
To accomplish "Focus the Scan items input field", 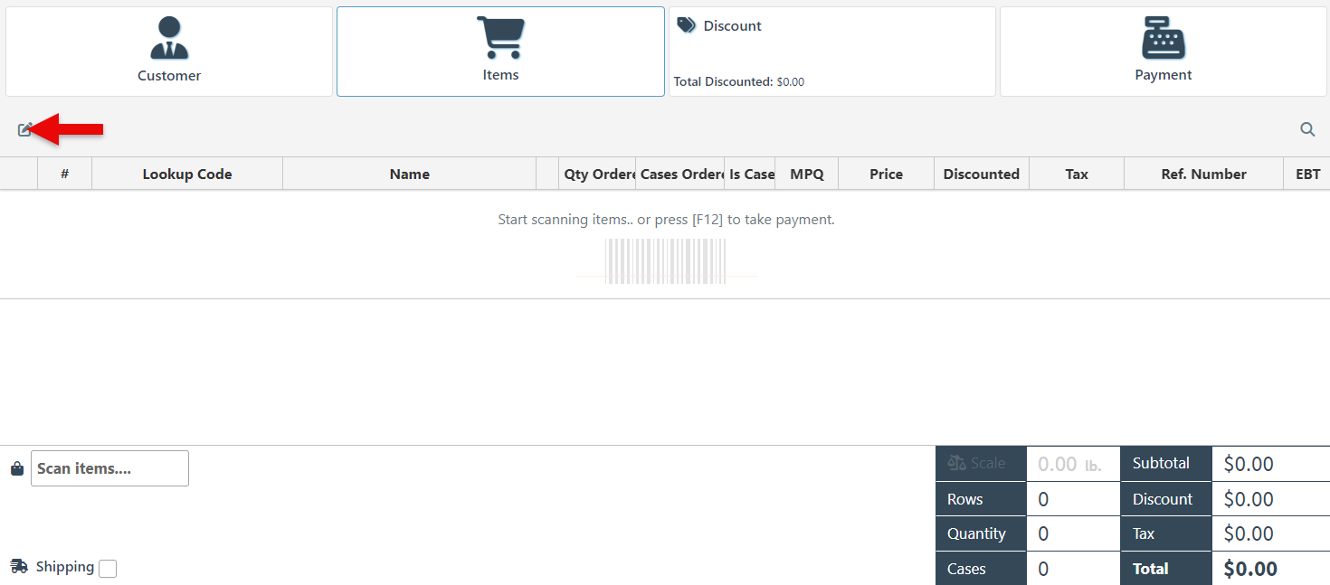I will tap(109, 468).
